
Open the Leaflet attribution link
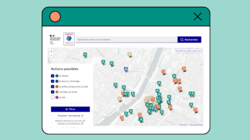tap(184, 125)
